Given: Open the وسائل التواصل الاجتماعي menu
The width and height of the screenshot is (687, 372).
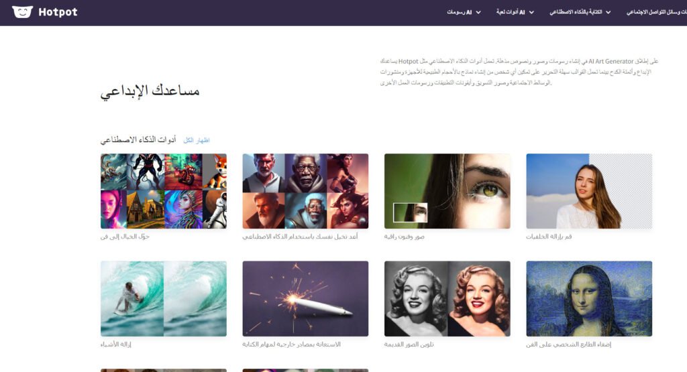Looking at the screenshot, I should pyautogui.click(x=656, y=12).
